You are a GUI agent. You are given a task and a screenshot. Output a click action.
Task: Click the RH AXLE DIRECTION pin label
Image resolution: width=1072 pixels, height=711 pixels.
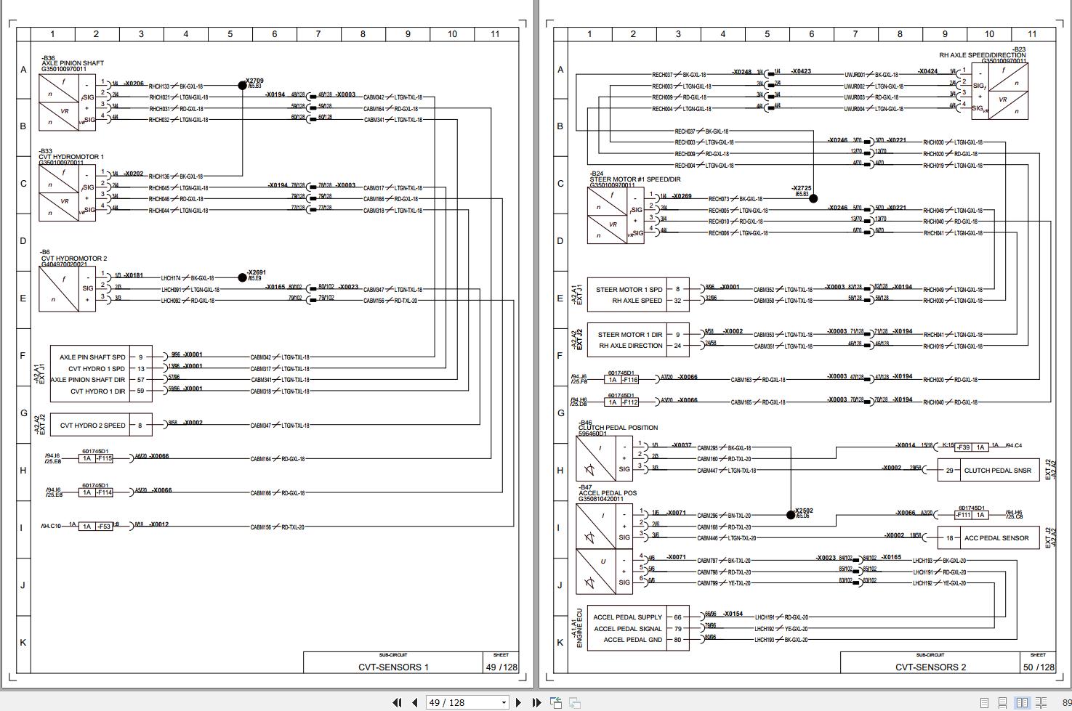[x=631, y=346]
